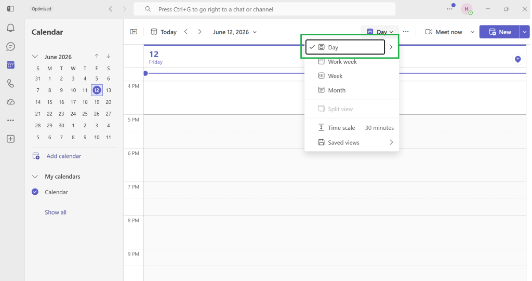Open Saved views menu entry

(x=352, y=142)
